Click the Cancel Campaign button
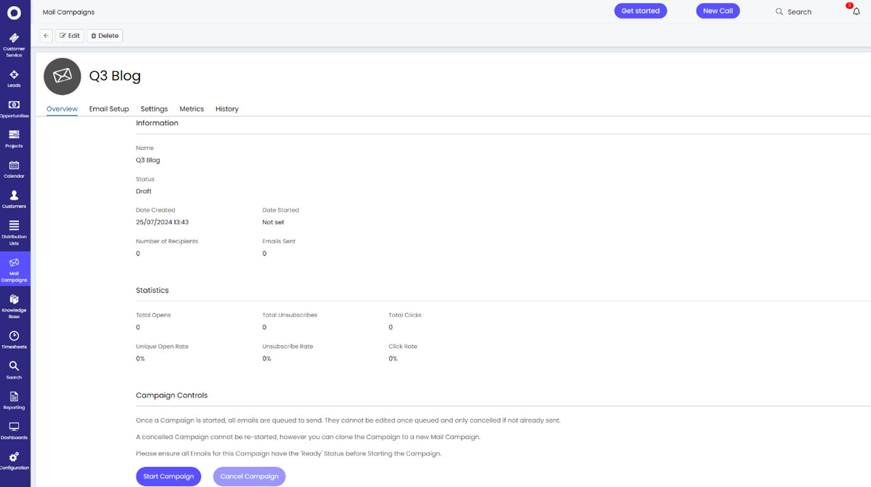Screen dimensions: 871x487 [x=249, y=476]
